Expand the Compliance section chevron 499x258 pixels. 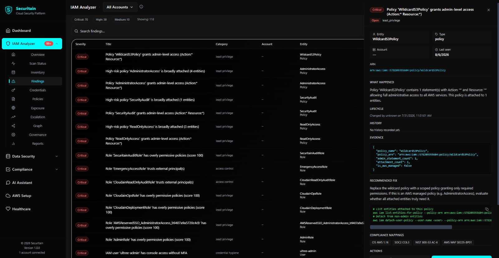point(57,169)
